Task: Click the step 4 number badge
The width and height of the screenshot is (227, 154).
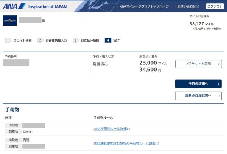Action: [x=108, y=40]
